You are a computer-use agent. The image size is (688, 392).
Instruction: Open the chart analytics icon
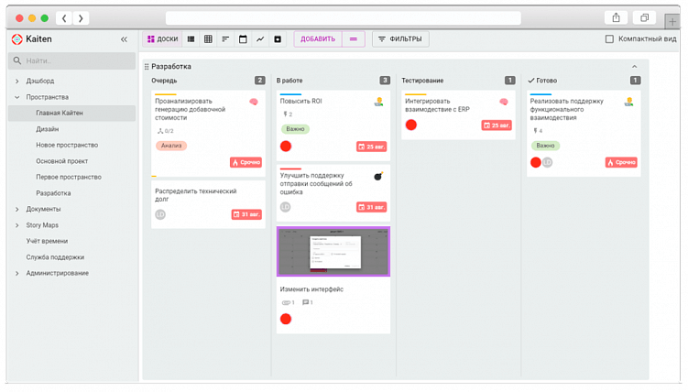(x=260, y=39)
